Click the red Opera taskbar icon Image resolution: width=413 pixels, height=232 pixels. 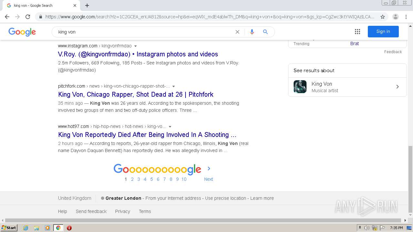[x=69, y=228]
